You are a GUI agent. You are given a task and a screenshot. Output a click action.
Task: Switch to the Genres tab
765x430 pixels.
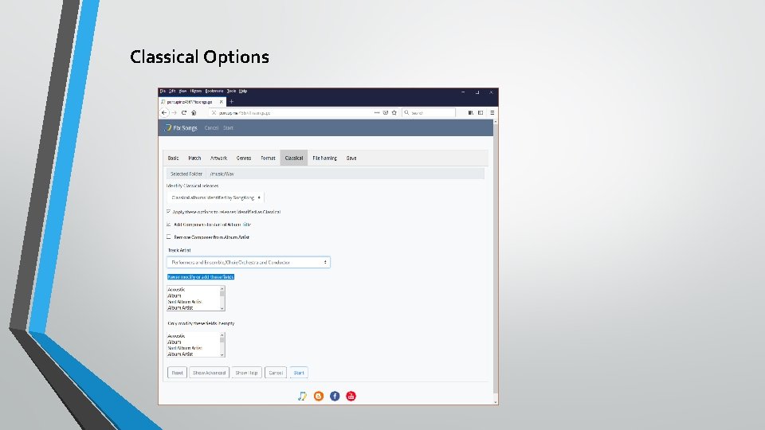click(x=244, y=158)
